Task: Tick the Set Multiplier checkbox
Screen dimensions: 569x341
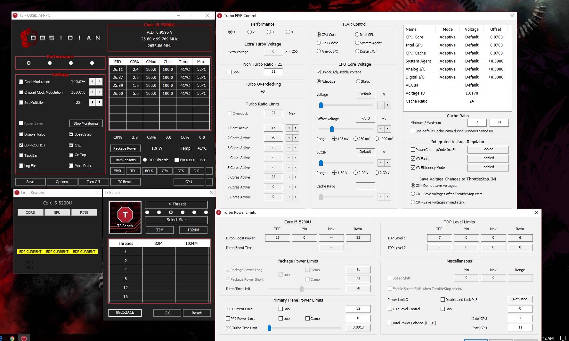Action: click(x=21, y=103)
